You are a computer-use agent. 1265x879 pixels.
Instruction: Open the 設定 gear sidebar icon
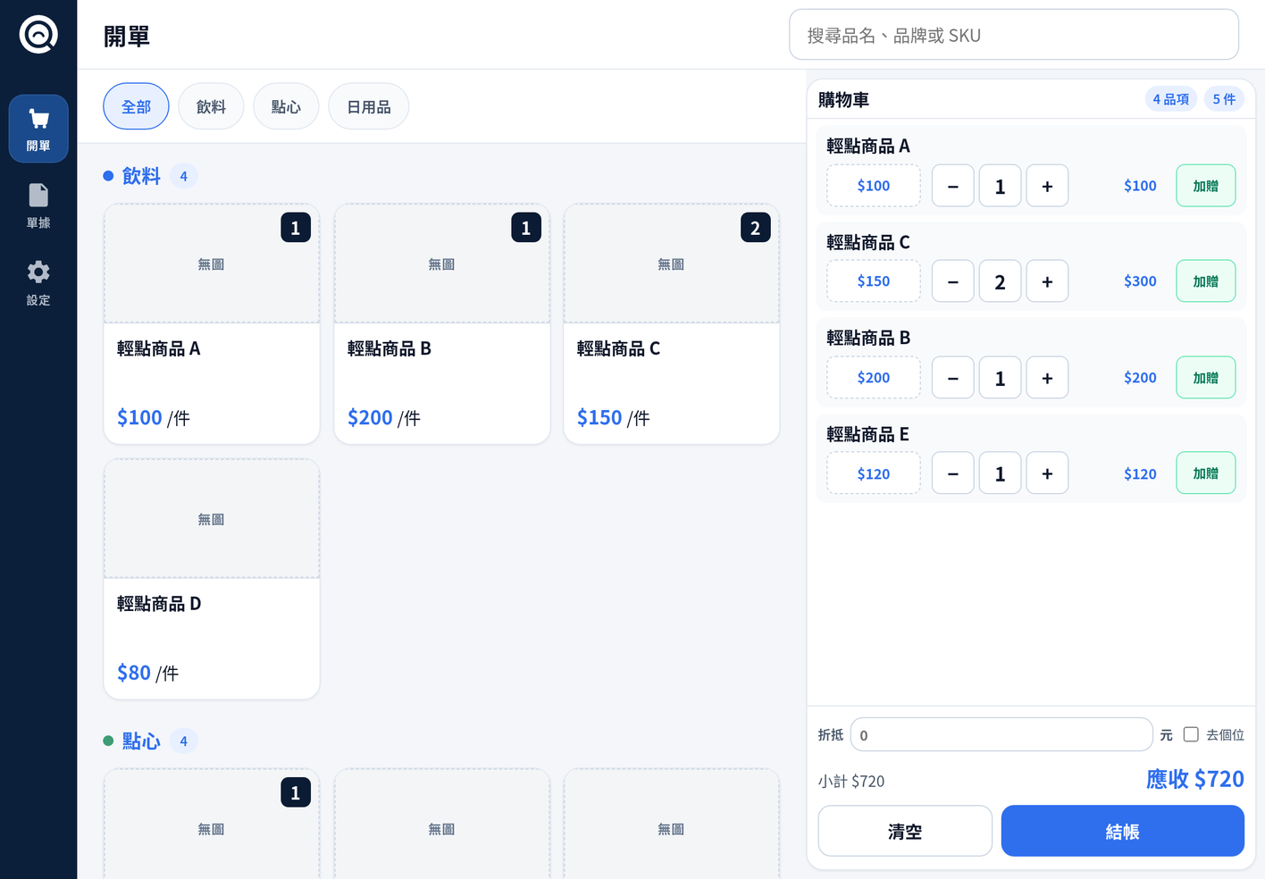click(x=38, y=283)
